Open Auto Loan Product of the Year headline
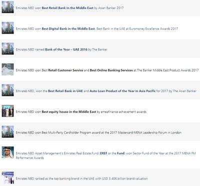Image resolution: width=200 pixels, height=186 pixels. point(122,91)
